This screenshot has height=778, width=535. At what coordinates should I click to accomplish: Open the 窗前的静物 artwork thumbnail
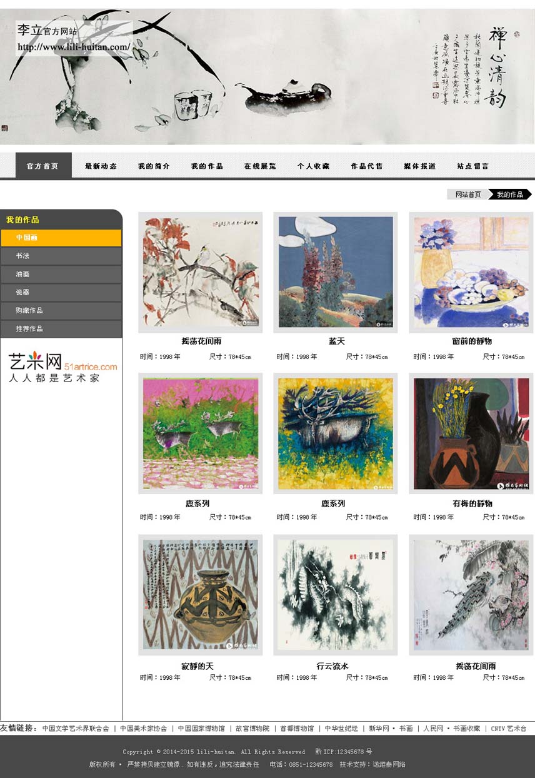[x=471, y=272]
